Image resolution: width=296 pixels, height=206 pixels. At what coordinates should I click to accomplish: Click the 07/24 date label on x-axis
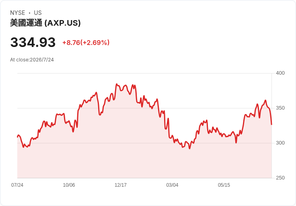coord(17,185)
